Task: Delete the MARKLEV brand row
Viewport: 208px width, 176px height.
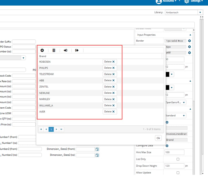Action: coord(110,99)
